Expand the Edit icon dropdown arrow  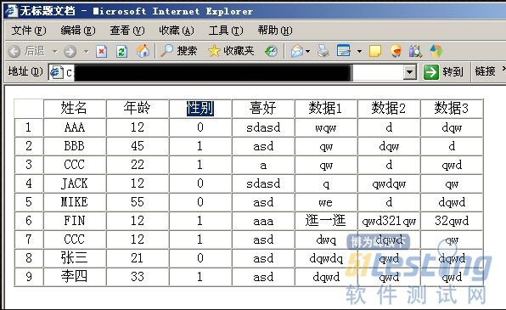tap(359, 51)
